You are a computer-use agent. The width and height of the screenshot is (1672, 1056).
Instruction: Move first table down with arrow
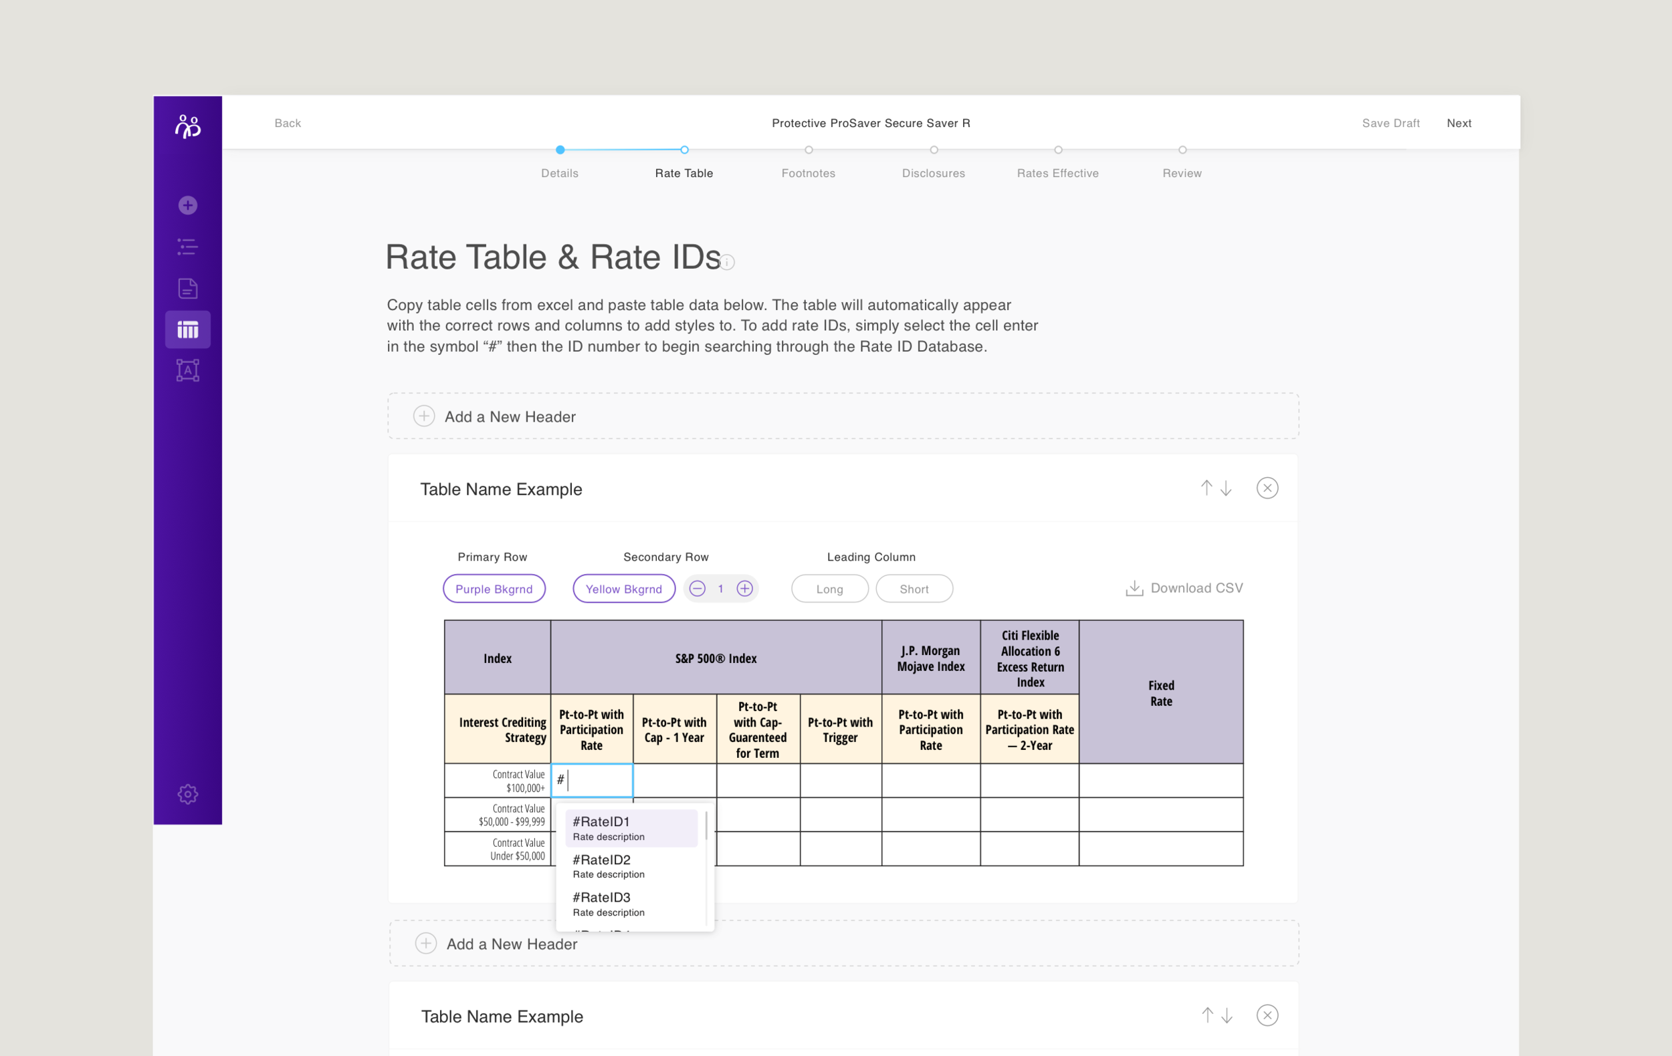coord(1226,489)
